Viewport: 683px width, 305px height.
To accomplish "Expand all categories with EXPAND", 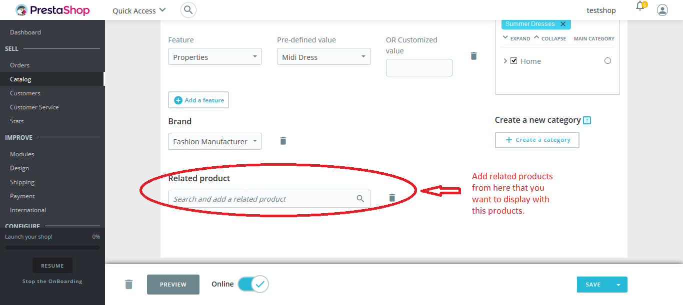I will pos(516,38).
